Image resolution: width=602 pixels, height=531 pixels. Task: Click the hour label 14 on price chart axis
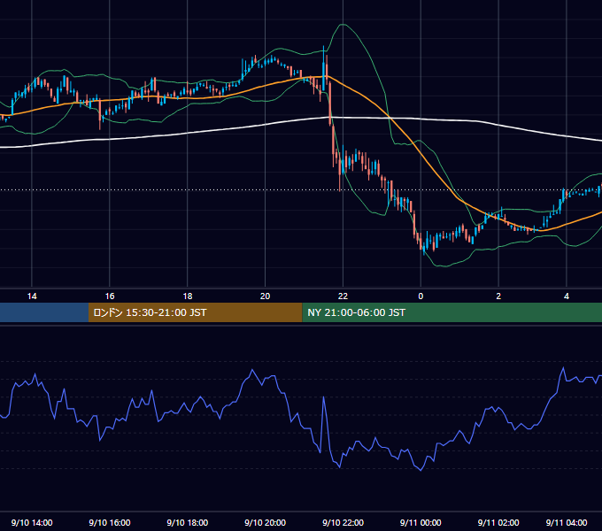click(32, 296)
